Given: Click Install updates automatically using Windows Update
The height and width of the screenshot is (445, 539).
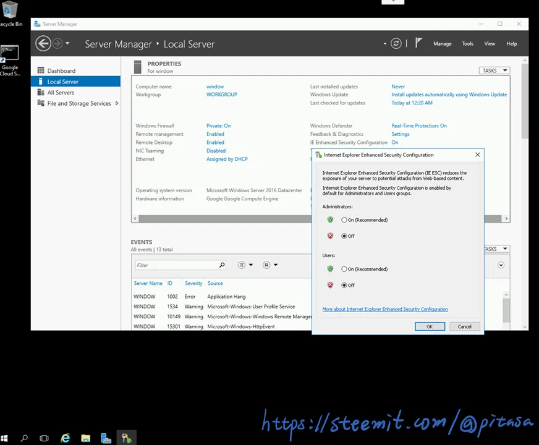Looking at the screenshot, I should pyautogui.click(x=449, y=95).
